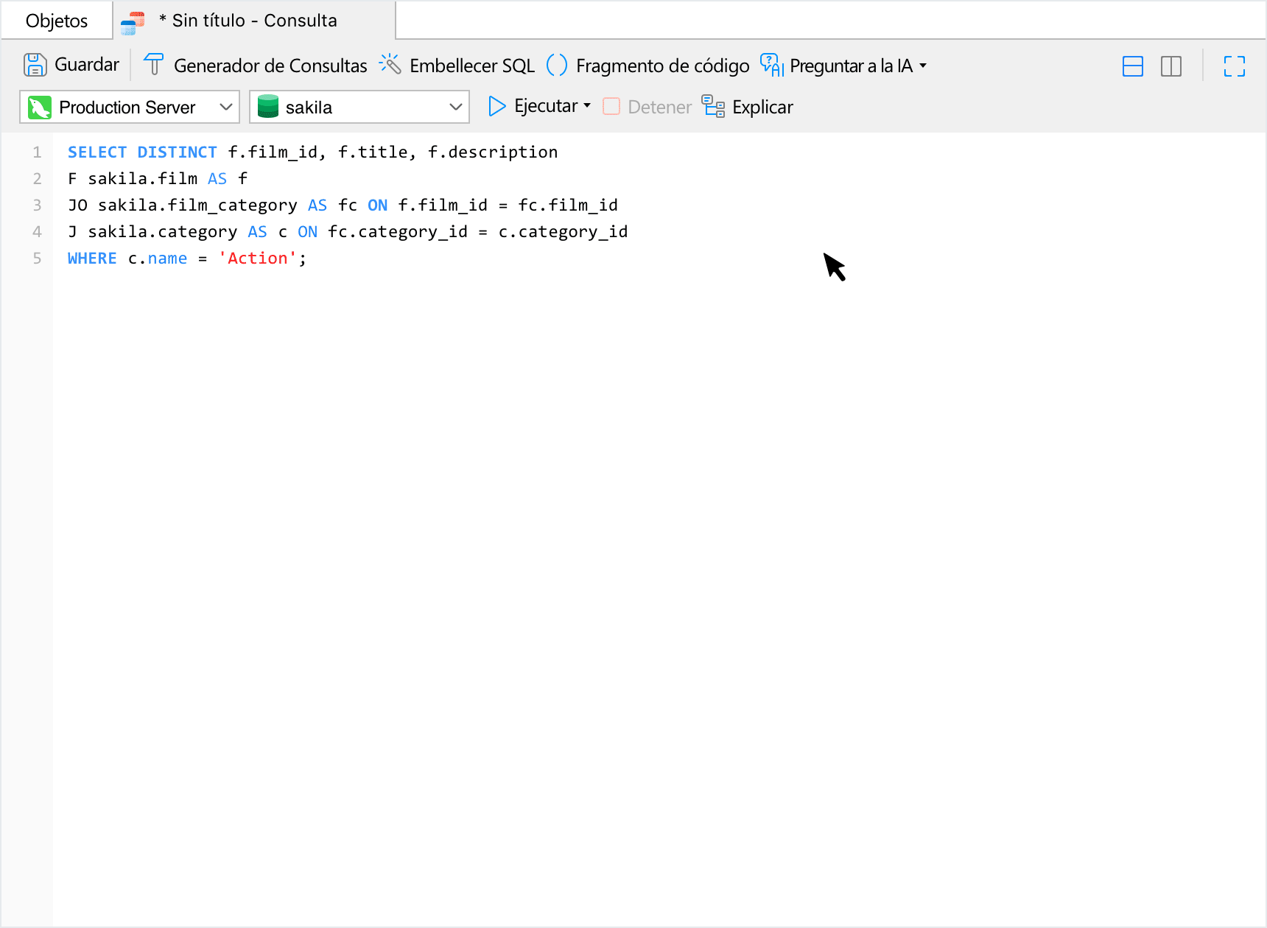Click the 'Action' string in the WHERE clause

pos(258,259)
